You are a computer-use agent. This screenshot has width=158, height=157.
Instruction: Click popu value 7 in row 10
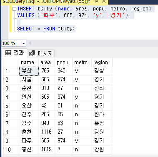click(x=63, y=150)
